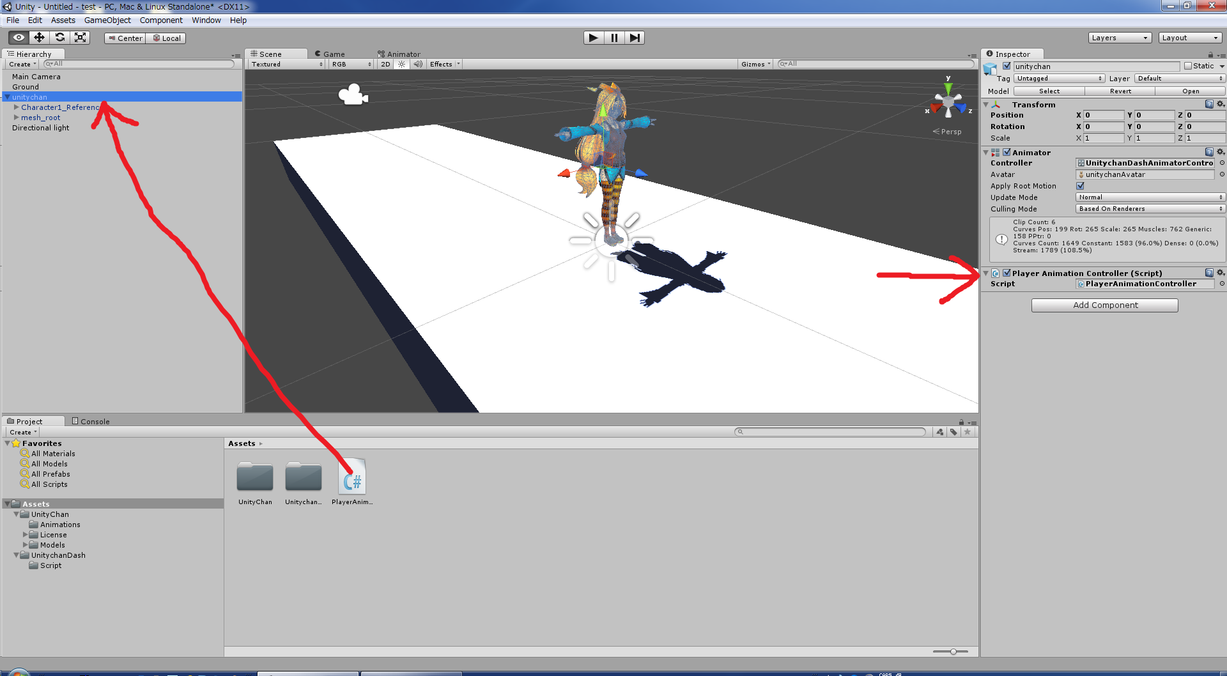The width and height of the screenshot is (1227, 676).
Task: Select the Hand view tool
Action: click(19, 38)
